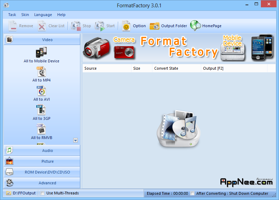
Task: Minimize the FormatFactory window
Action: pos(247,5)
